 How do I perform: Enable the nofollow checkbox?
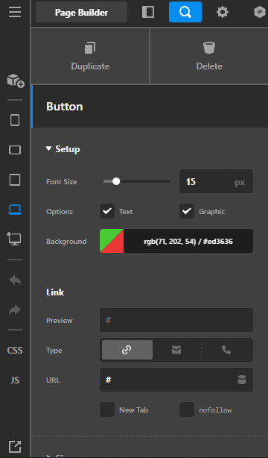[187, 410]
